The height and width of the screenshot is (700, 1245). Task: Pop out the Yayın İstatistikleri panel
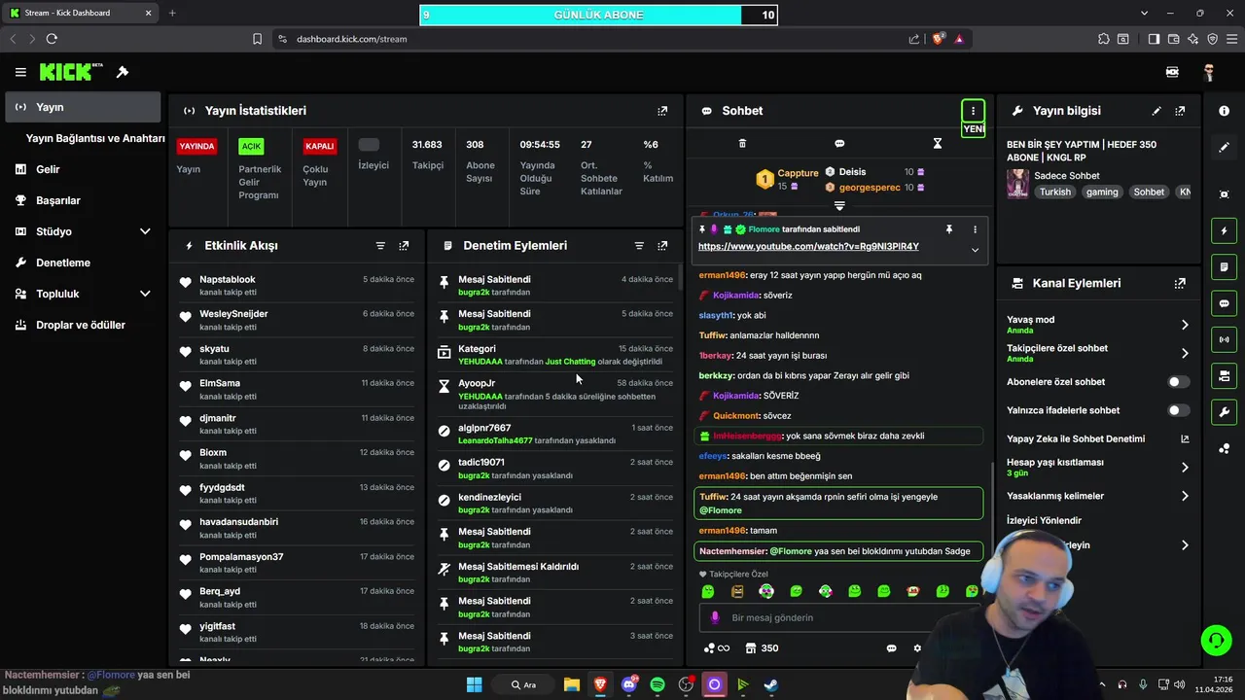tap(662, 111)
